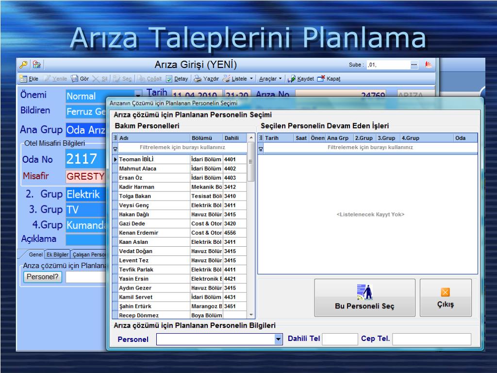Click the Kapat toolbar button
The image size is (497, 373).
coord(329,79)
